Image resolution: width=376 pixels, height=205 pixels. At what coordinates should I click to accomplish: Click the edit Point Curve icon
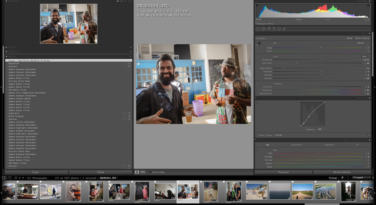click(x=368, y=135)
